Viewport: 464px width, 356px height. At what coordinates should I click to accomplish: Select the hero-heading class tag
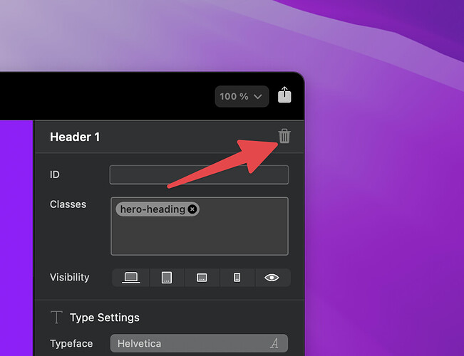pyautogui.click(x=152, y=209)
